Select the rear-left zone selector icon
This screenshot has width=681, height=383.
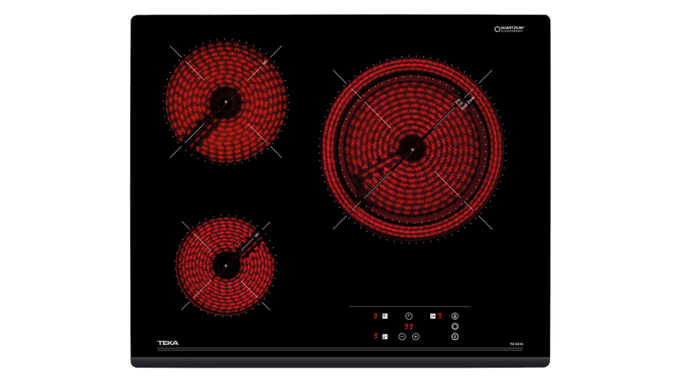385,316
